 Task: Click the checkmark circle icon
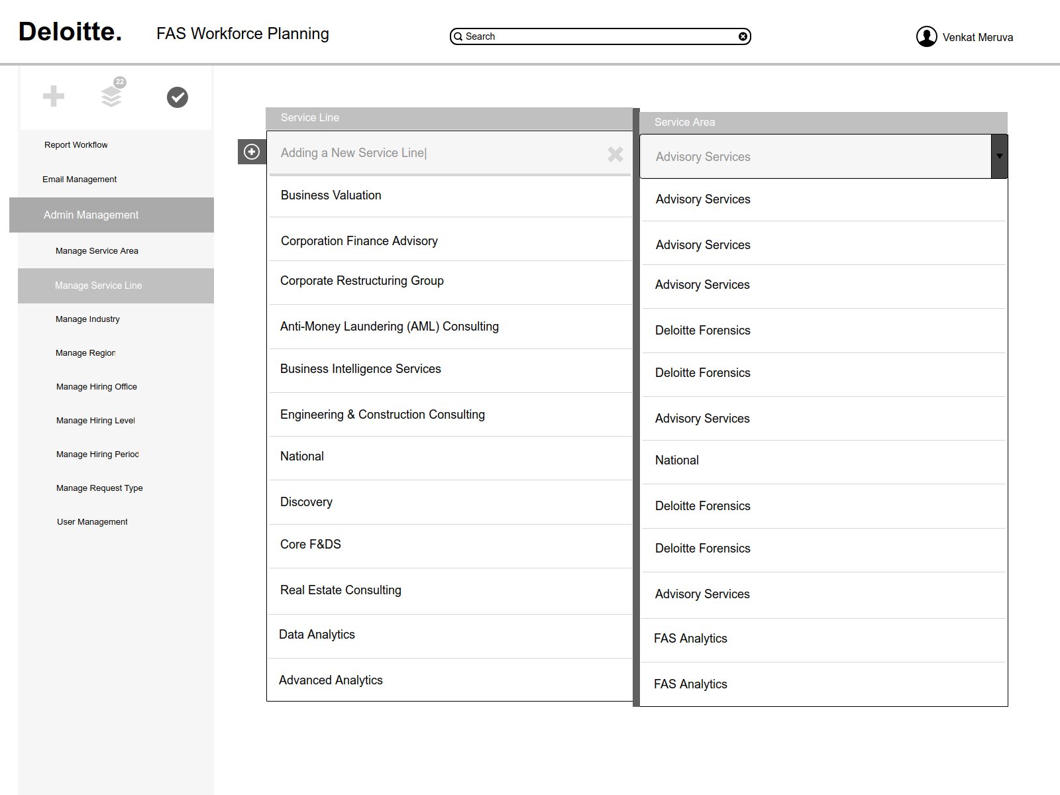click(x=177, y=97)
